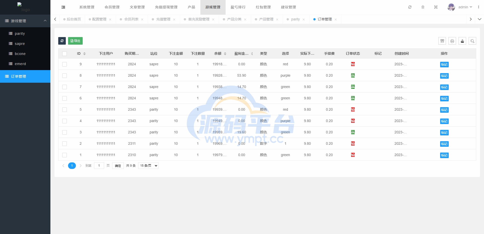Click the 确定 pagination confirm button

(118, 166)
